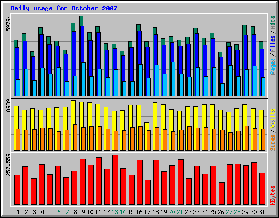Click green weekend day label 6

tap(59, 212)
